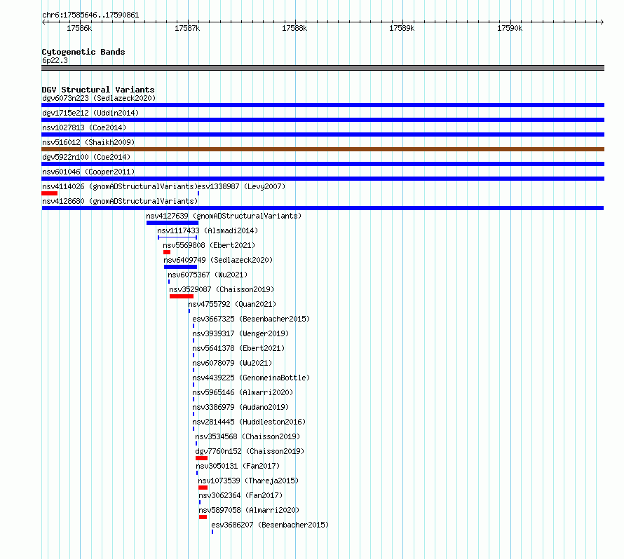Select the nsv601046 (Cooper2011) label

click(x=88, y=172)
